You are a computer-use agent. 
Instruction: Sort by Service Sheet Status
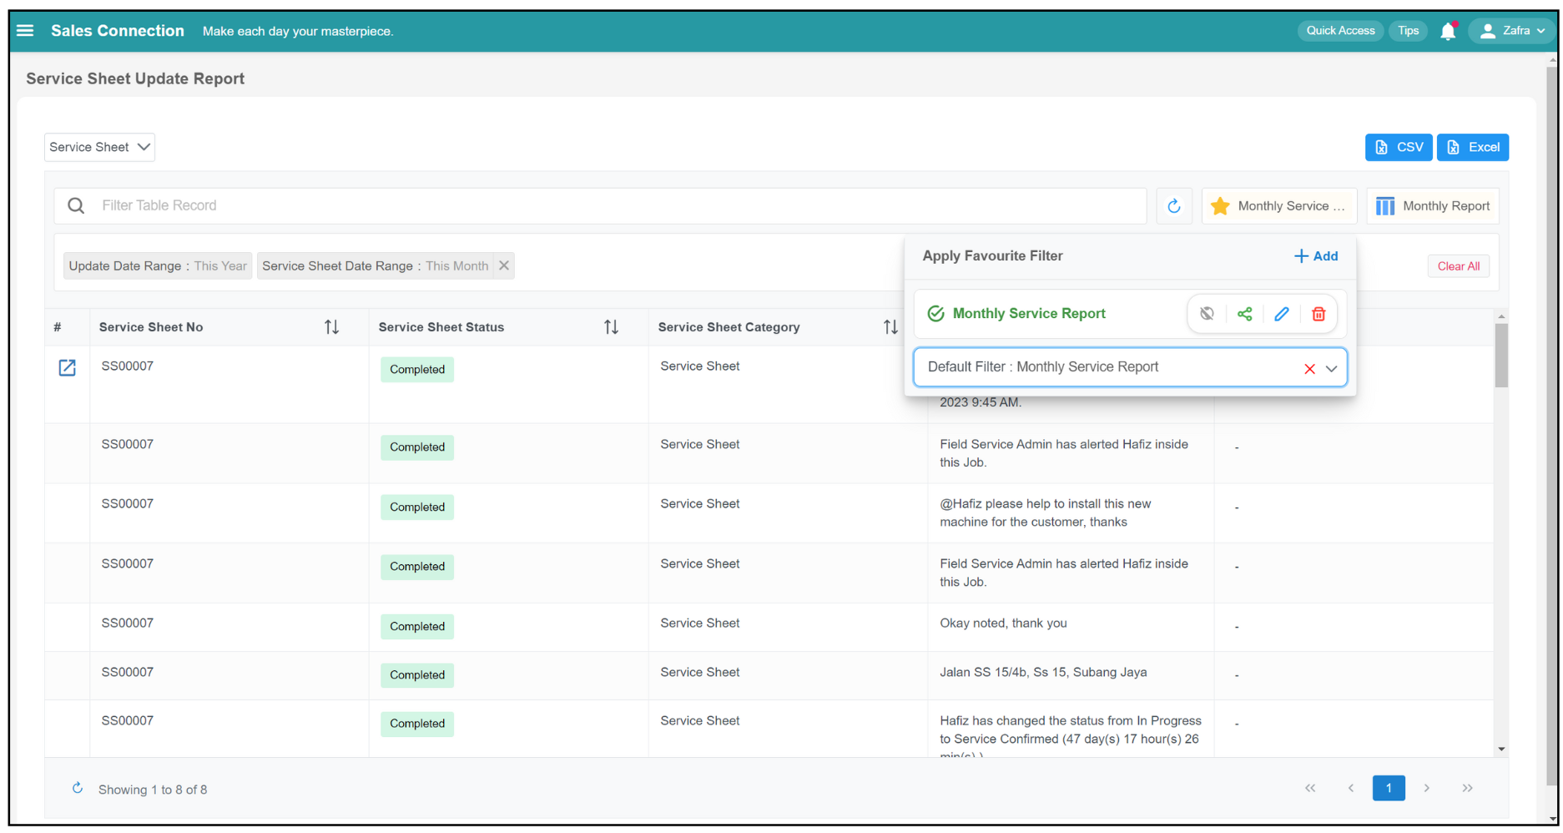(x=611, y=327)
